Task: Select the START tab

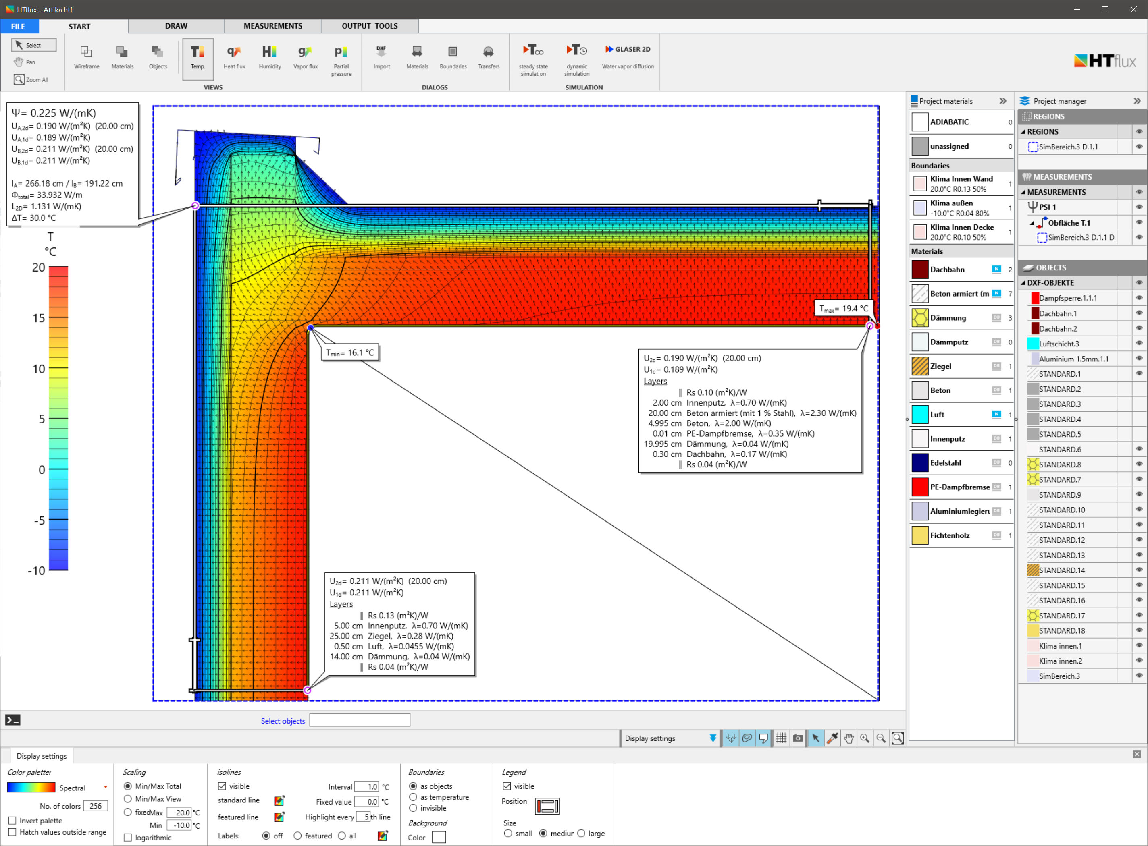Action: point(79,26)
